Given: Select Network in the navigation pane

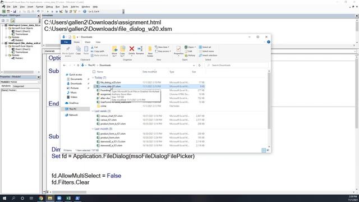Looking at the screenshot, I should click(x=71, y=115).
